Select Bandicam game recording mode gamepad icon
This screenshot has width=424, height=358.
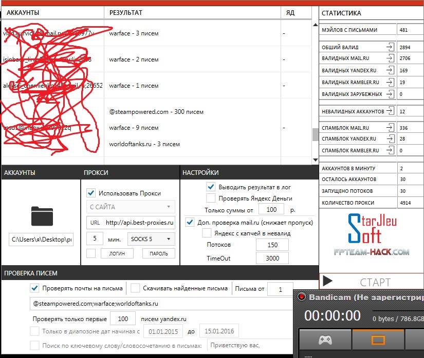coord(325,340)
